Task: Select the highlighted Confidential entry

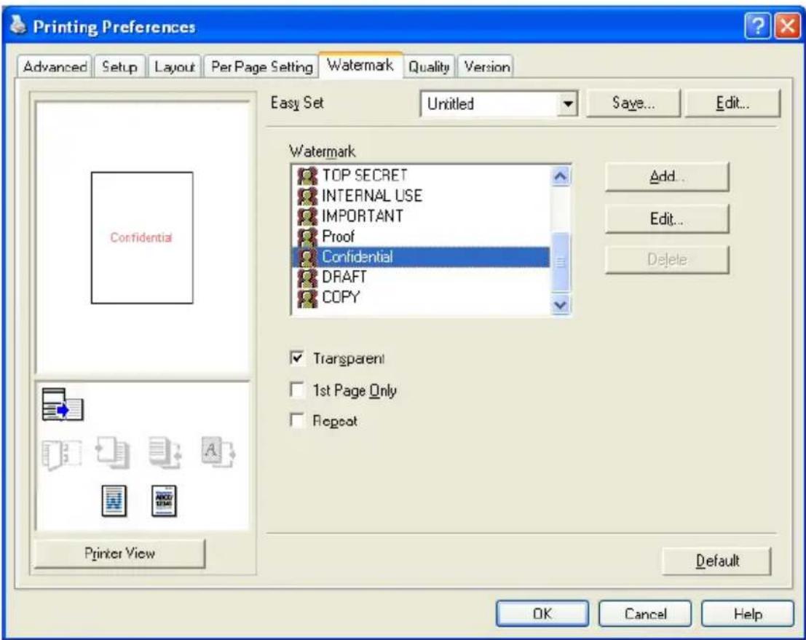Action: pyautogui.click(x=421, y=257)
